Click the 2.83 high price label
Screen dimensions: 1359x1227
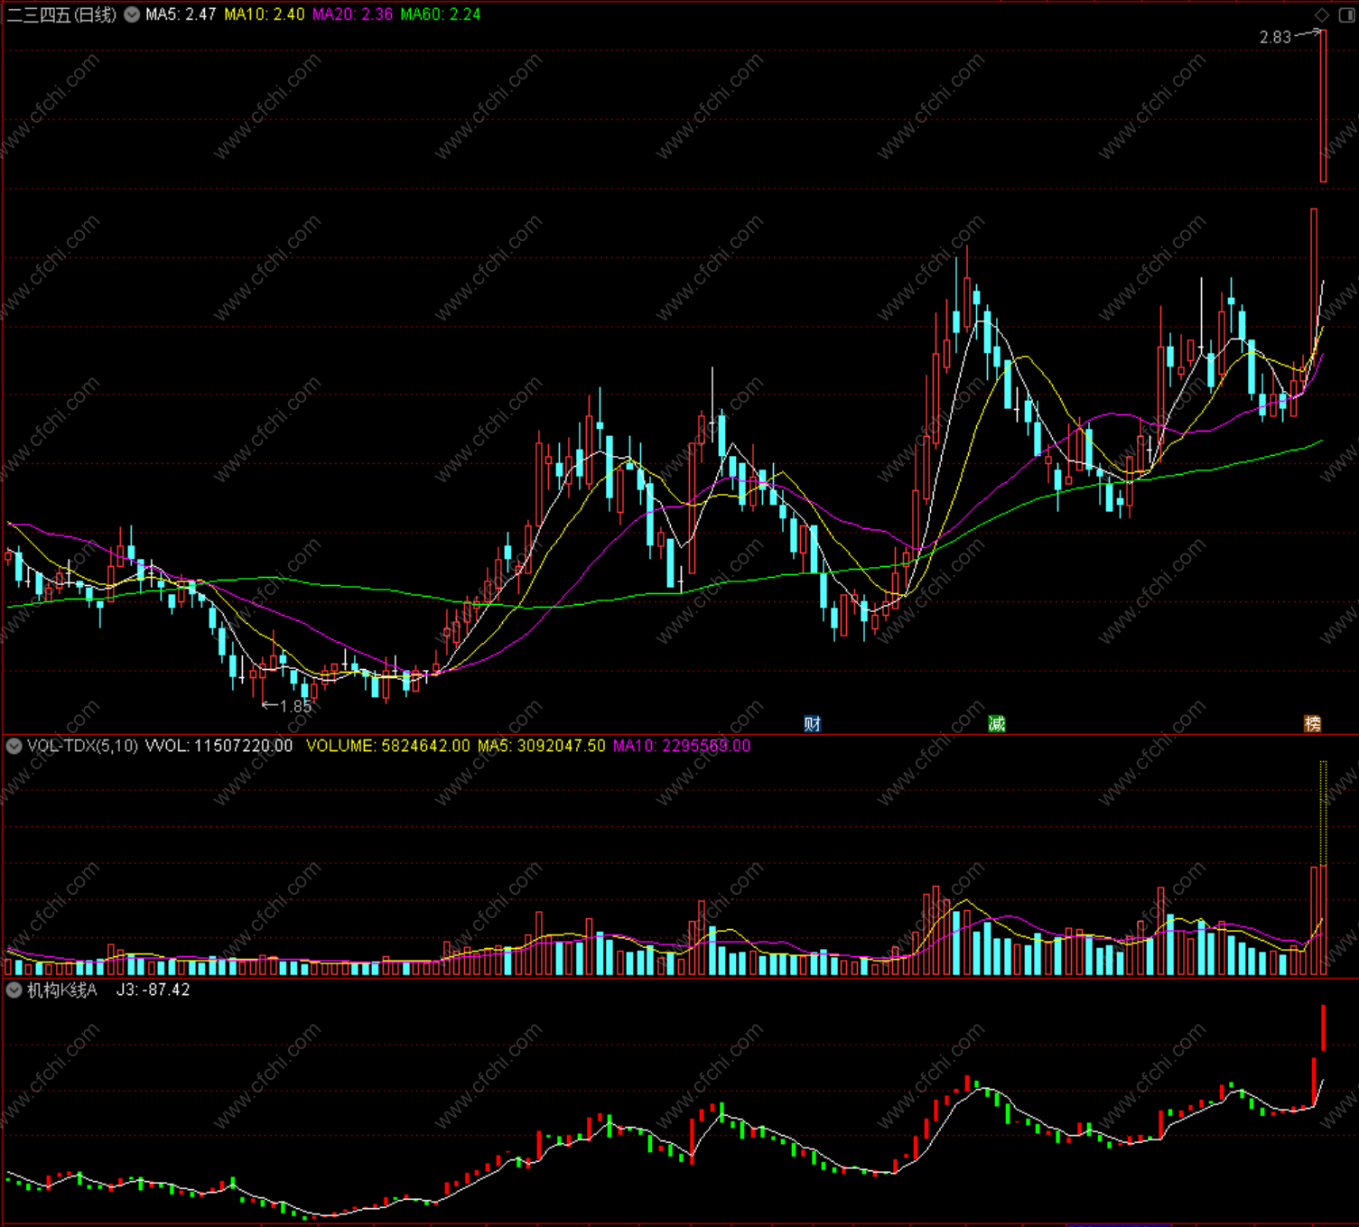1275,37
